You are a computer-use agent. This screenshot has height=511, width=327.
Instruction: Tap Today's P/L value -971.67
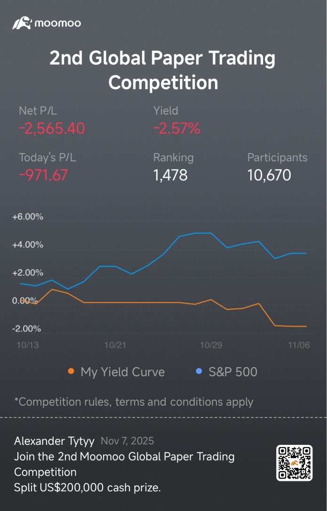[43, 175]
